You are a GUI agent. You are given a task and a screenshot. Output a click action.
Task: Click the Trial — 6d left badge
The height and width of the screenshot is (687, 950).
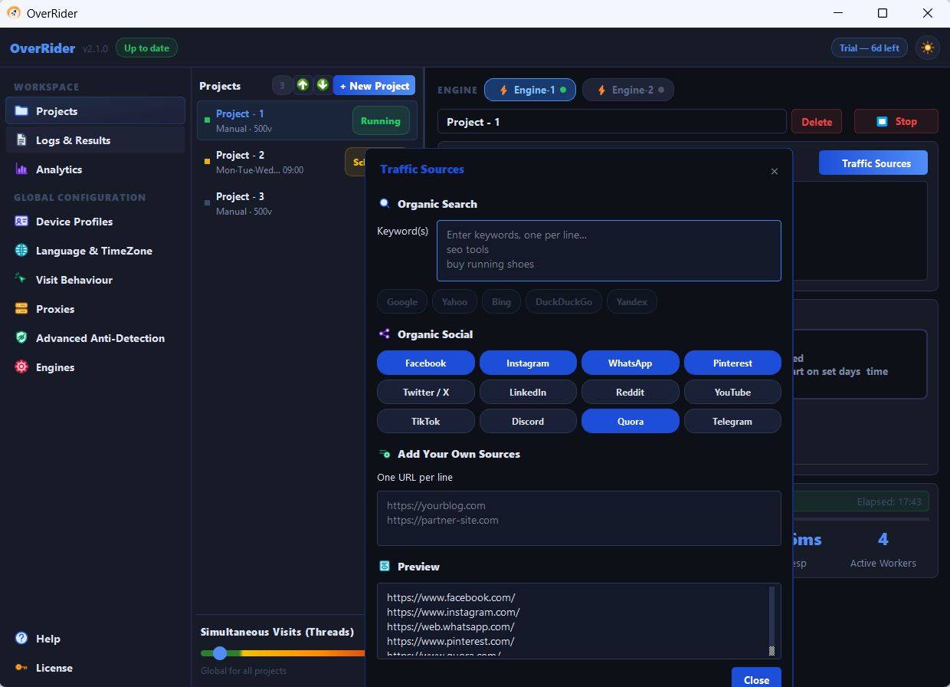(870, 48)
